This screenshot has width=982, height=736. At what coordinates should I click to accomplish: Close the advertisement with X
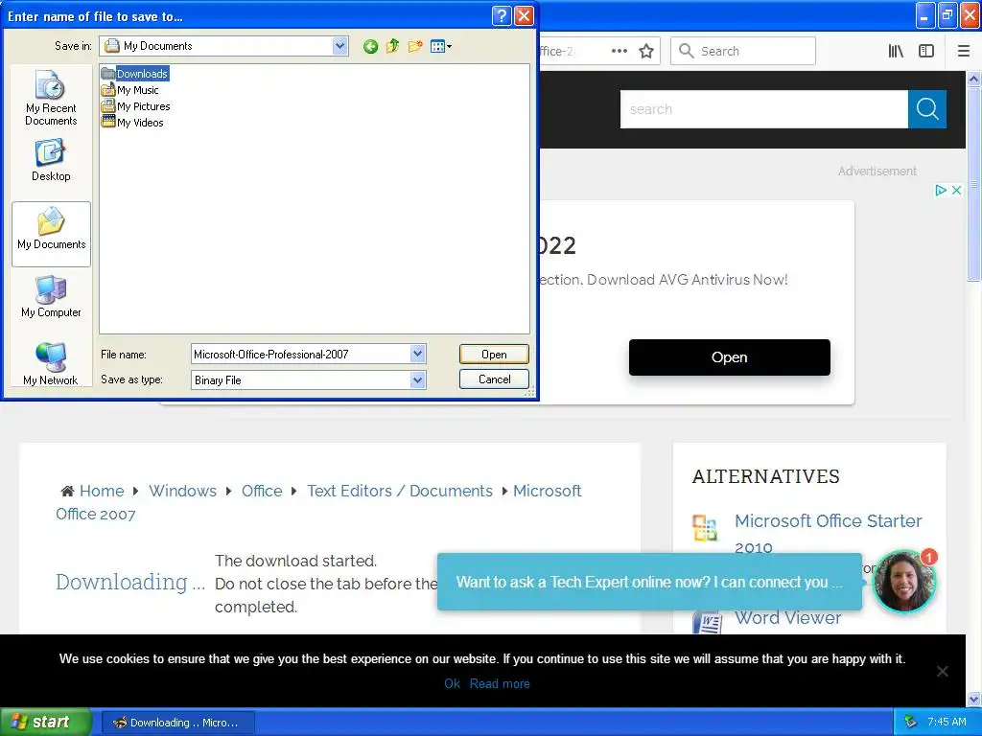click(x=956, y=191)
